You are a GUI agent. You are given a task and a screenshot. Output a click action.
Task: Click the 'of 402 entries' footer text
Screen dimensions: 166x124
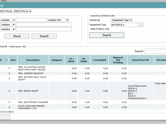coord(7,112)
